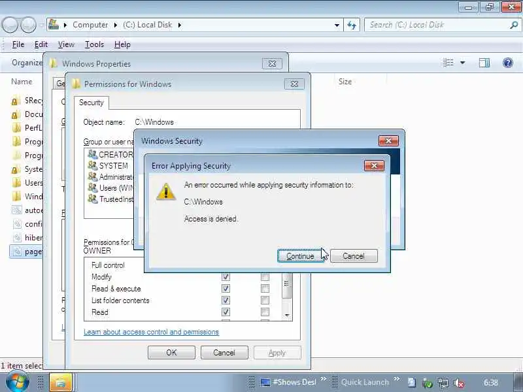Select the hiberfil file icon
Screen dimensions: 523x392
coord(17,238)
